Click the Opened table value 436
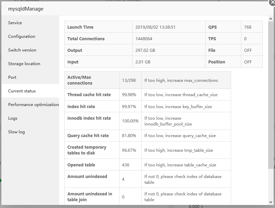This screenshot has height=208, width=275. (x=126, y=165)
